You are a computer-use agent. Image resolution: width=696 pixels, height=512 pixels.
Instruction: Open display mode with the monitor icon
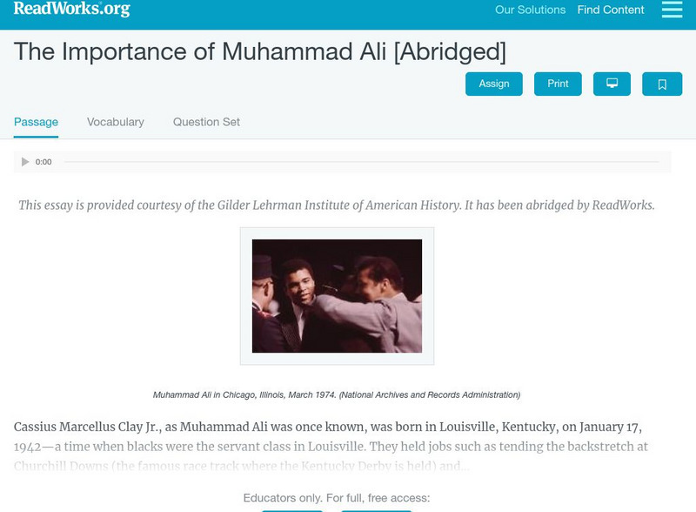point(612,83)
